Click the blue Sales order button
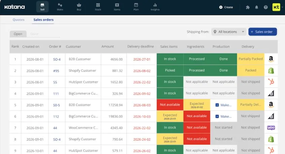 [x=263, y=32]
